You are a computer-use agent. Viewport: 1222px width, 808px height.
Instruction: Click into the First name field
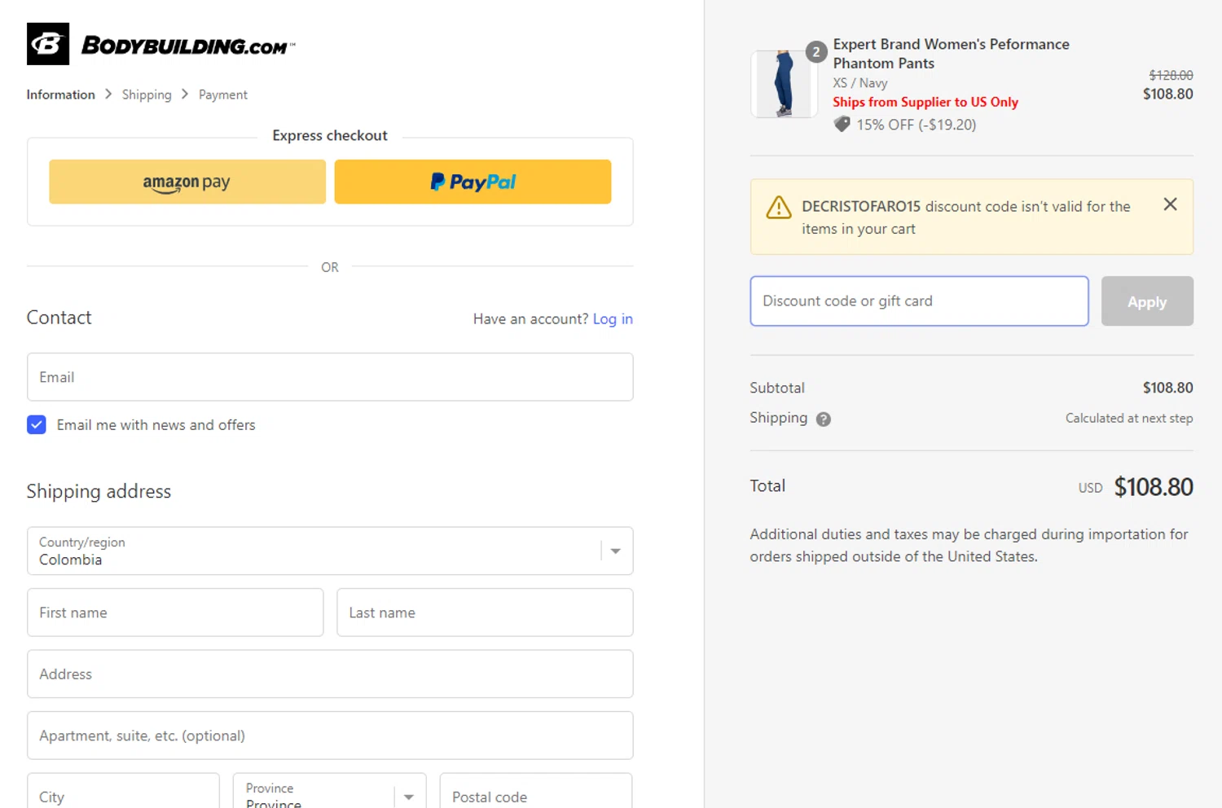tap(175, 613)
